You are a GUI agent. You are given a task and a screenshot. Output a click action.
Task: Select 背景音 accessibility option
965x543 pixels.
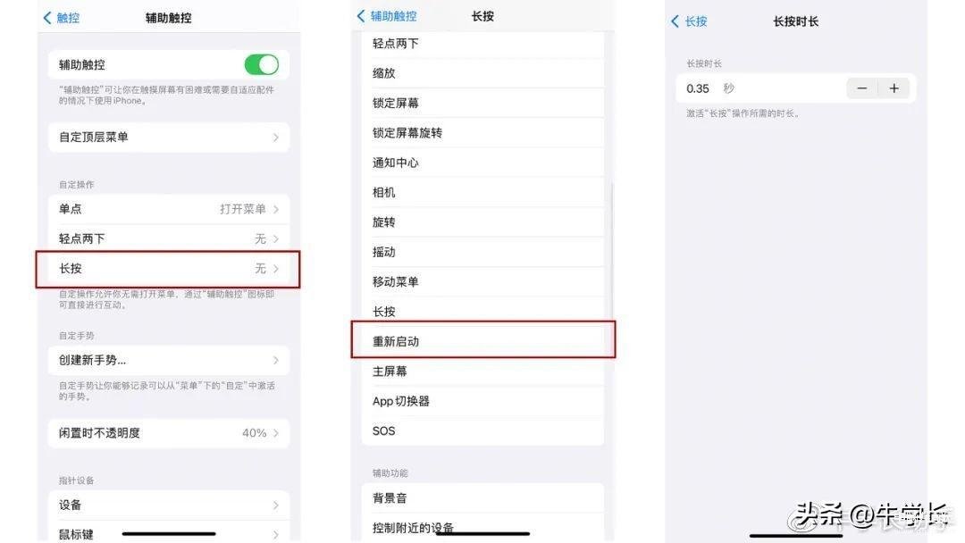click(x=482, y=498)
